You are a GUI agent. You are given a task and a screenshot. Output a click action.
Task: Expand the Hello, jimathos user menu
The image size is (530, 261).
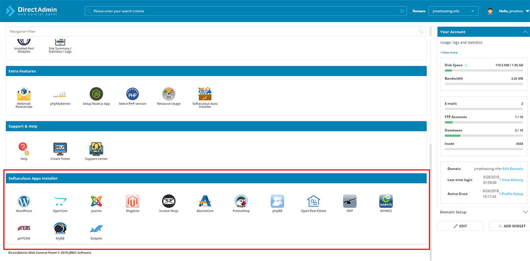point(514,11)
